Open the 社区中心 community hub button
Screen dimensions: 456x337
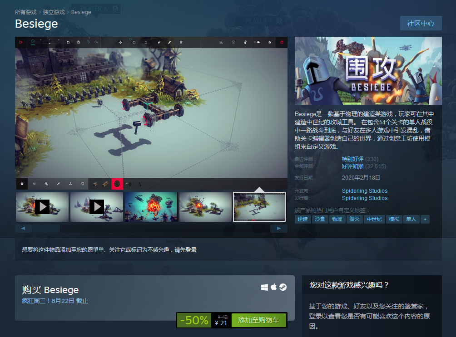point(421,23)
